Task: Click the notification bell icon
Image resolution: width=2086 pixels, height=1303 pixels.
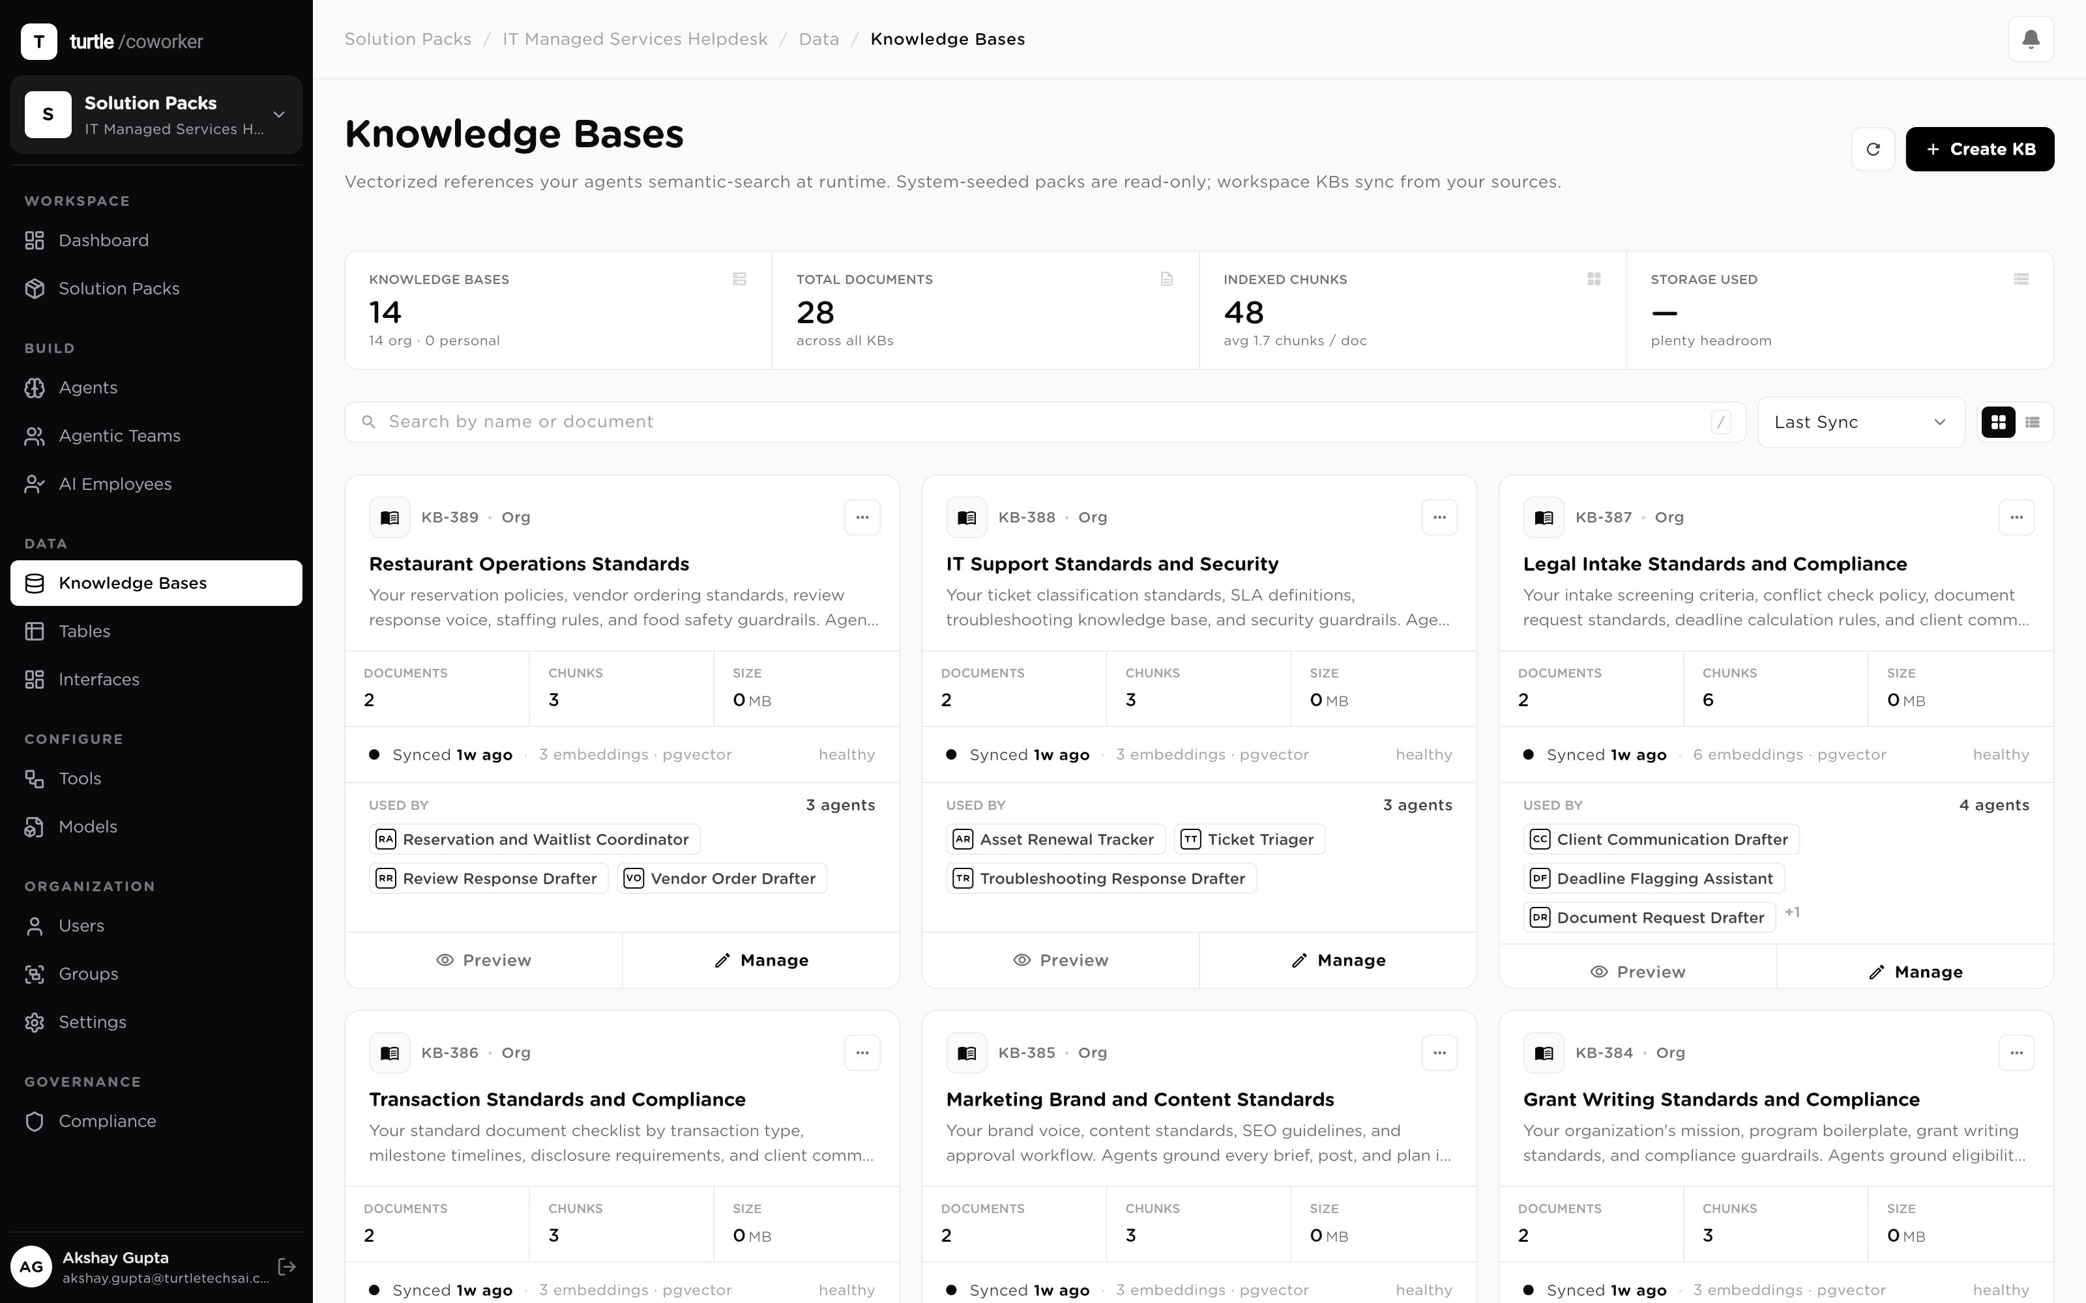Action: click(2031, 39)
